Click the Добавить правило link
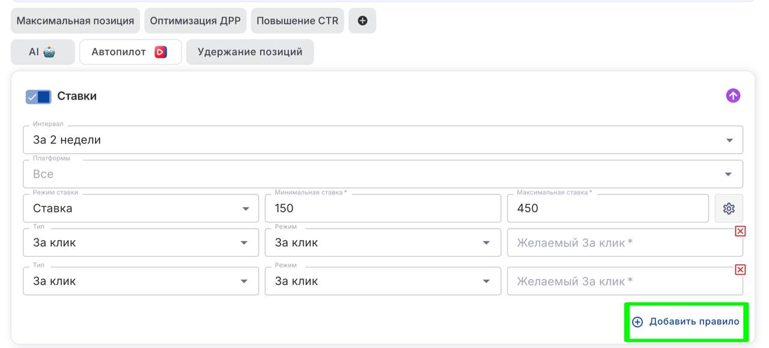769x348 pixels. point(686,322)
